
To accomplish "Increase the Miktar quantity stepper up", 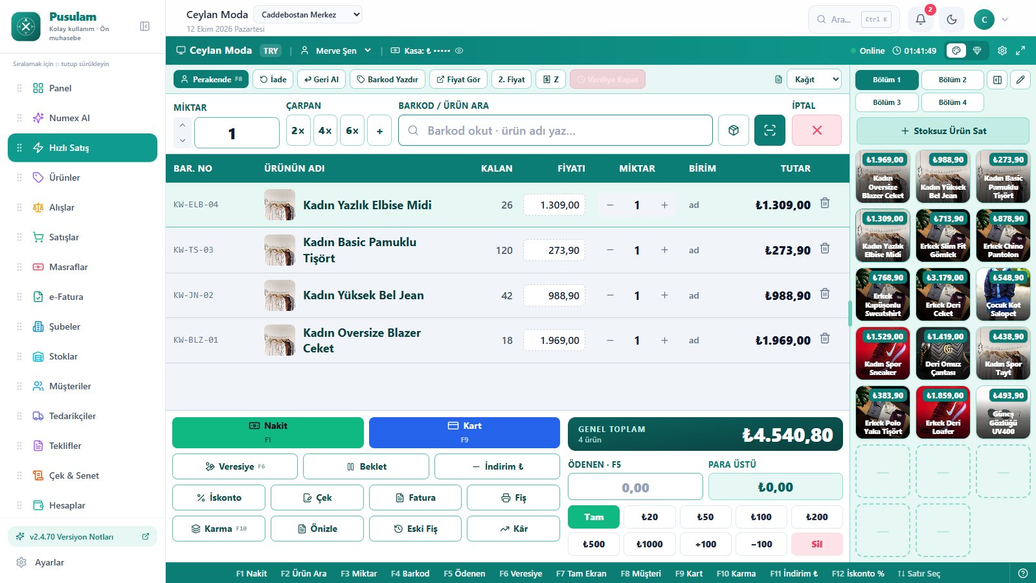I will coord(183,125).
